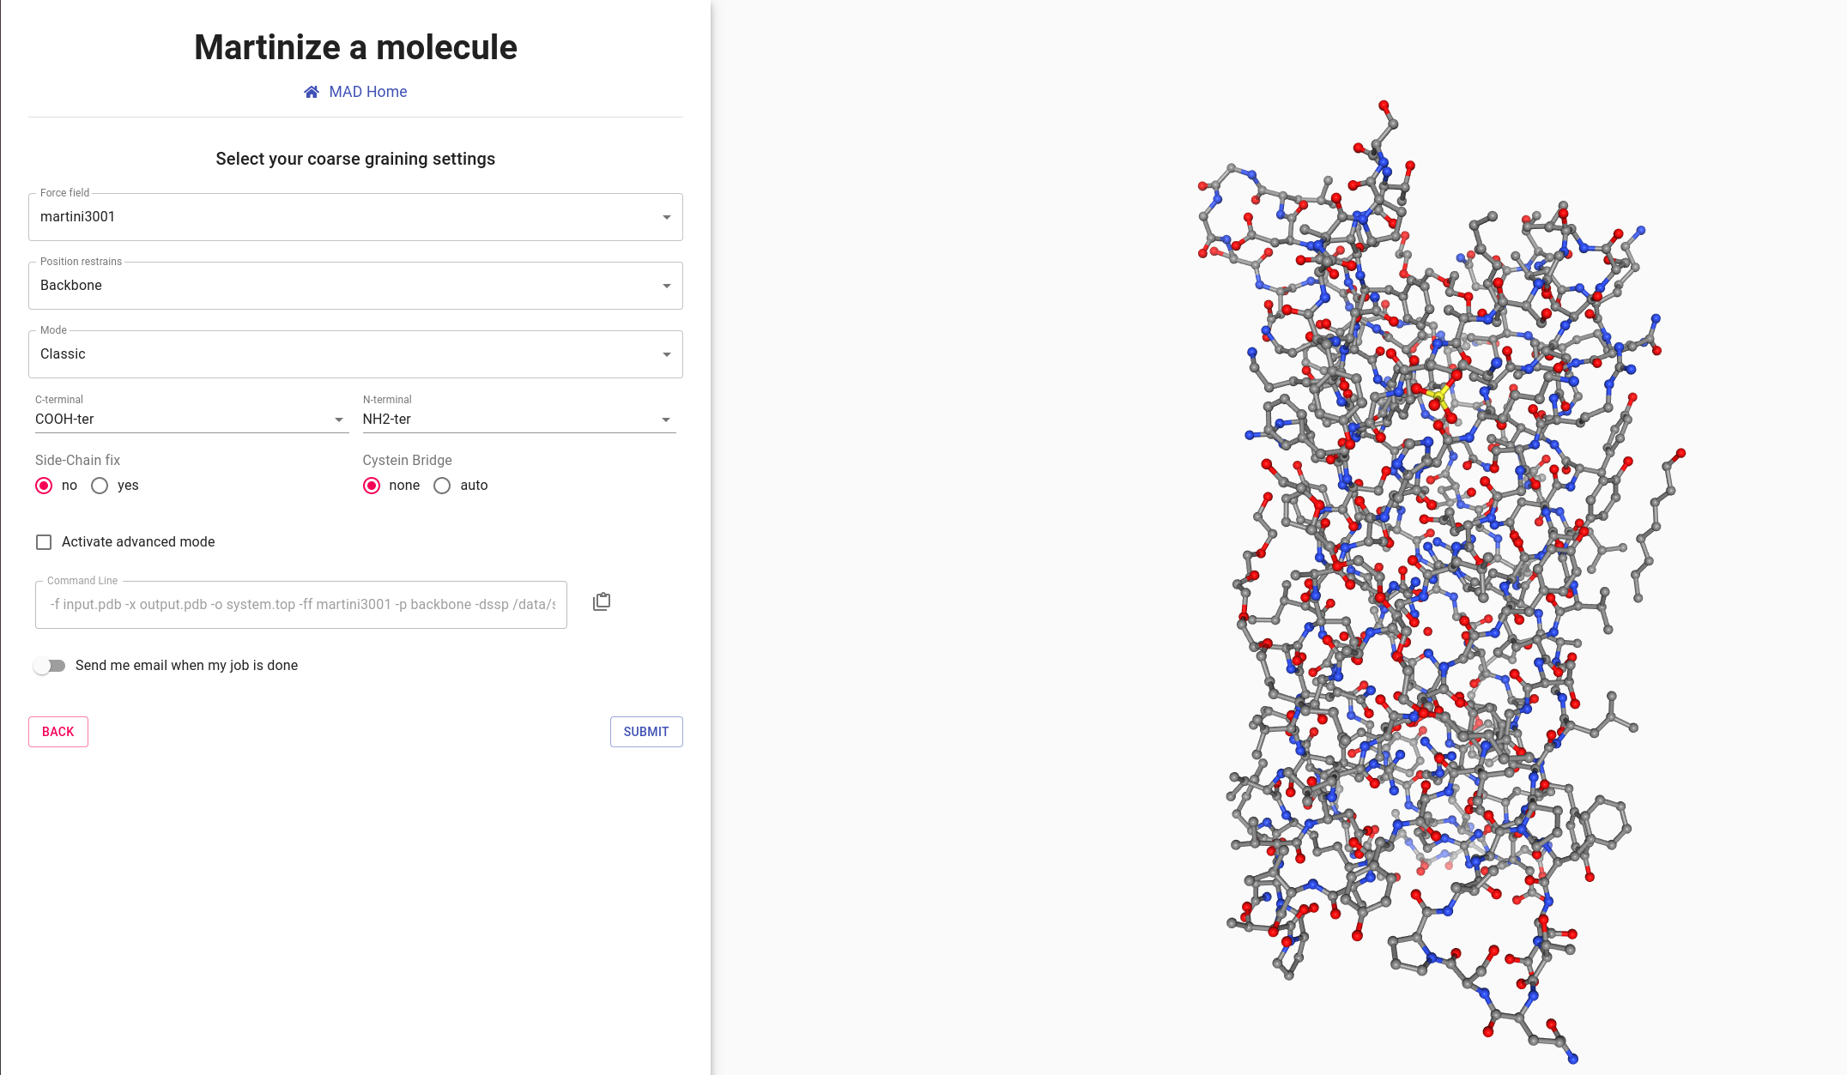This screenshot has height=1075, width=1847.
Task: Click the Position restrains dropdown arrow
Action: click(666, 286)
